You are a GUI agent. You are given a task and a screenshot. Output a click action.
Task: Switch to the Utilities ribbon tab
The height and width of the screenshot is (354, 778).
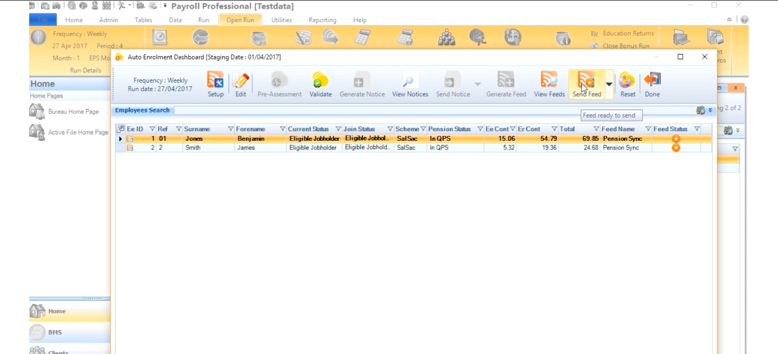coord(281,20)
